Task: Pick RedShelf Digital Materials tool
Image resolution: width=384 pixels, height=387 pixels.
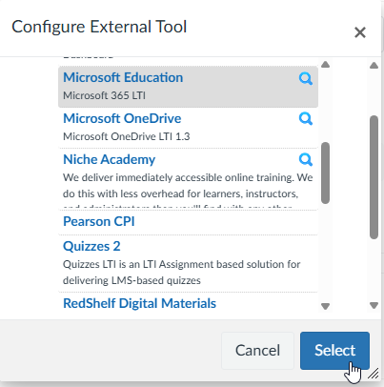Action: pos(140,303)
